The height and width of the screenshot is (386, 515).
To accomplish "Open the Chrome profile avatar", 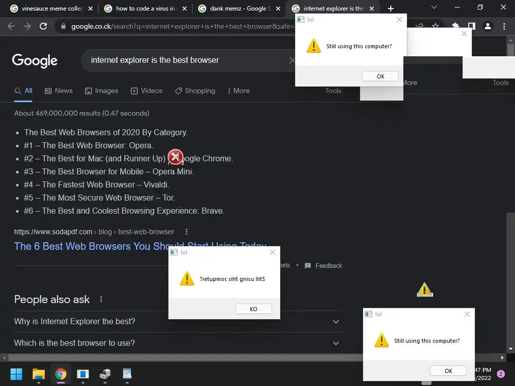I will pos(488,26).
